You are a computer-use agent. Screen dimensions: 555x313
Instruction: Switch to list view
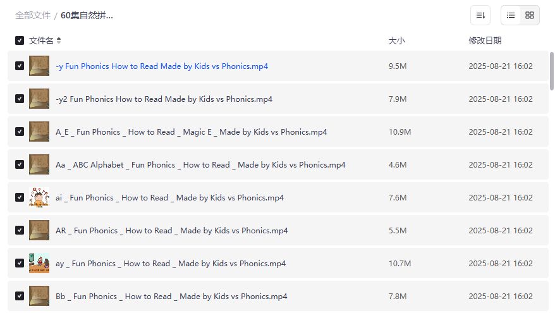[511, 15]
